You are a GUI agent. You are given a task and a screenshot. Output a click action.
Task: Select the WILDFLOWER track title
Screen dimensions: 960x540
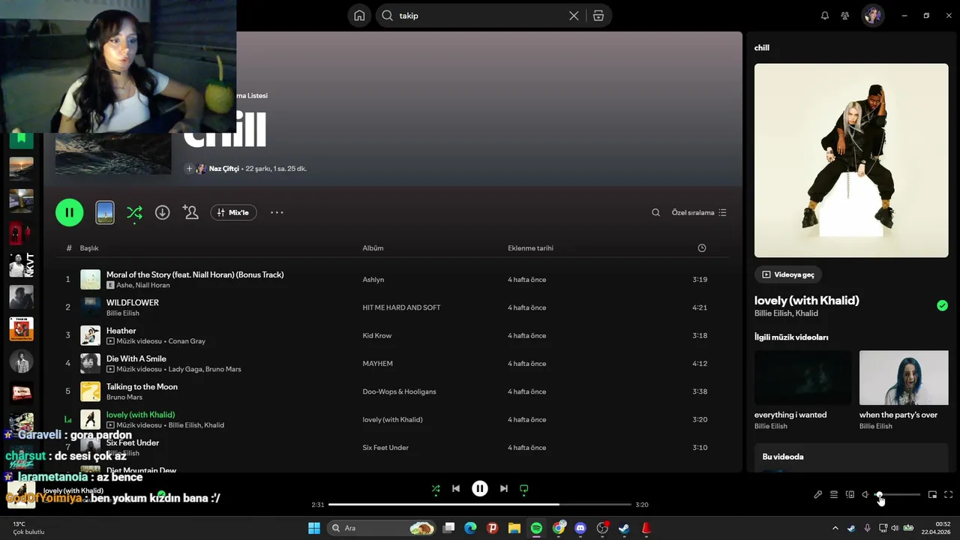pos(133,303)
